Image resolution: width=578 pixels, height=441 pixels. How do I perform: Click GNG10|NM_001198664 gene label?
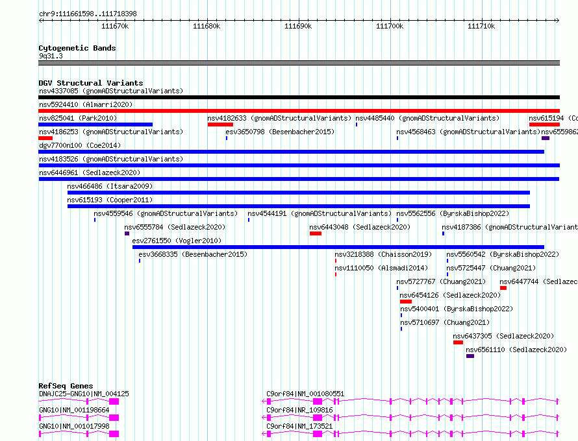click(x=74, y=410)
